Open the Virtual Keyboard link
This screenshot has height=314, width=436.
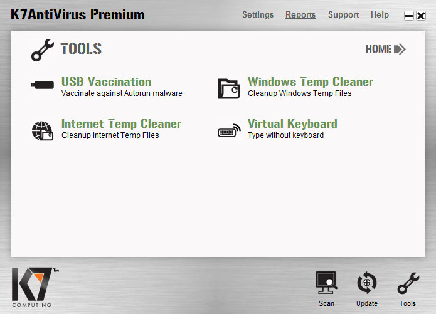pyautogui.click(x=292, y=124)
